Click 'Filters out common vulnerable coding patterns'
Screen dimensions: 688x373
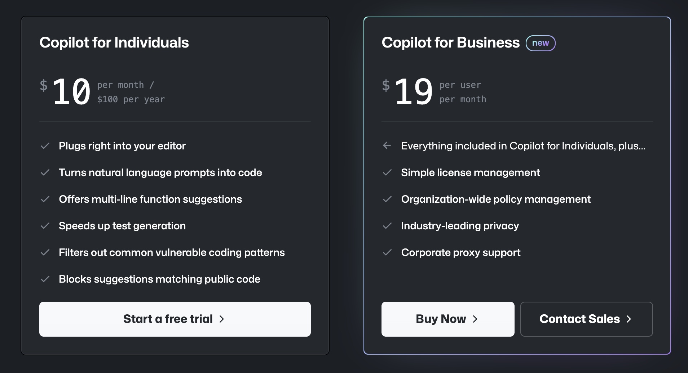(x=172, y=252)
